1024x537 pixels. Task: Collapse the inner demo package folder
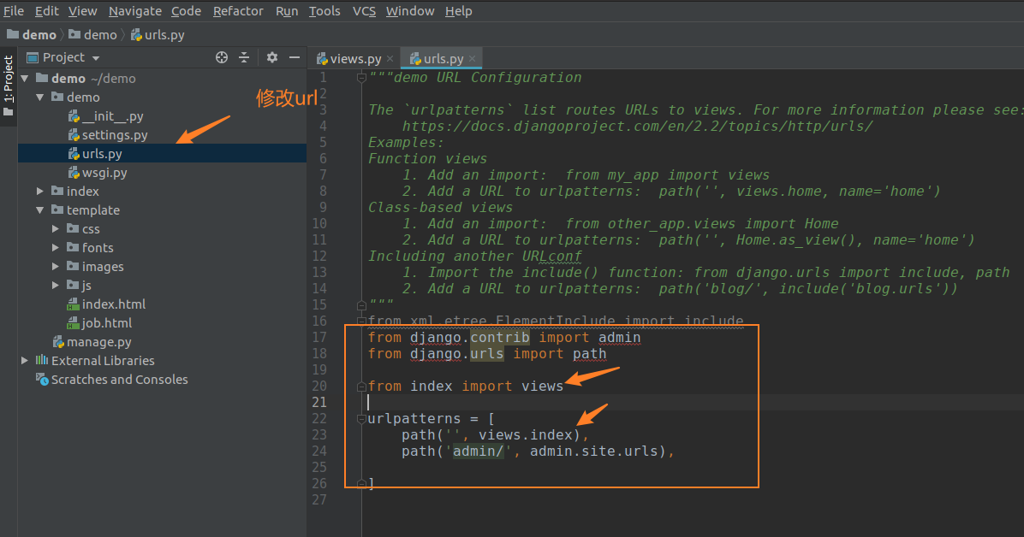[x=40, y=97]
